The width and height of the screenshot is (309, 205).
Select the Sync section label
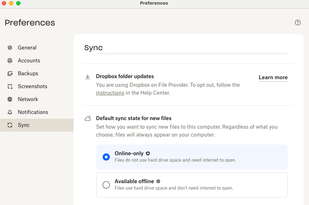(24, 125)
